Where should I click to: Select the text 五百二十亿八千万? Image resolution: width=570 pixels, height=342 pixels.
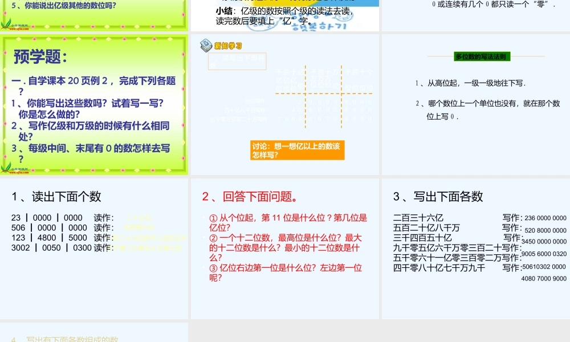coord(426,227)
